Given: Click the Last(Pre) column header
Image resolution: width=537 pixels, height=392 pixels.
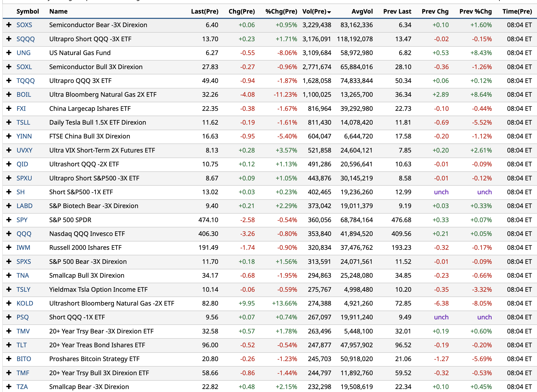Looking at the screenshot, I should 204,12.
